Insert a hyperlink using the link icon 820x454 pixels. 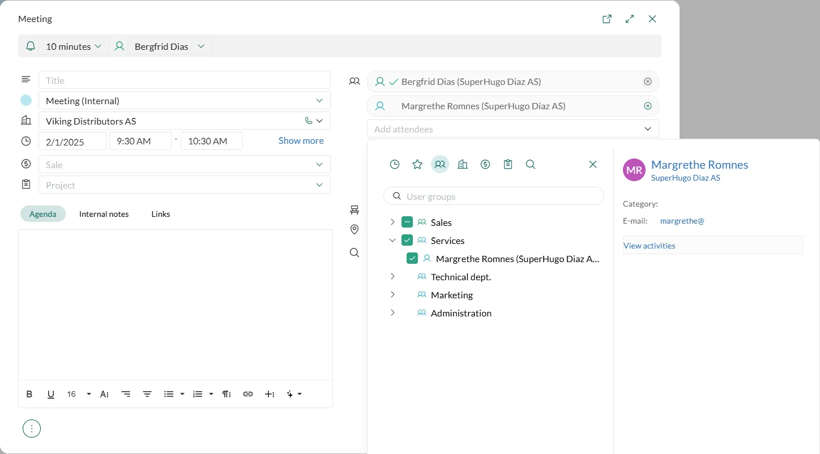pyautogui.click(x=248, y=394)
